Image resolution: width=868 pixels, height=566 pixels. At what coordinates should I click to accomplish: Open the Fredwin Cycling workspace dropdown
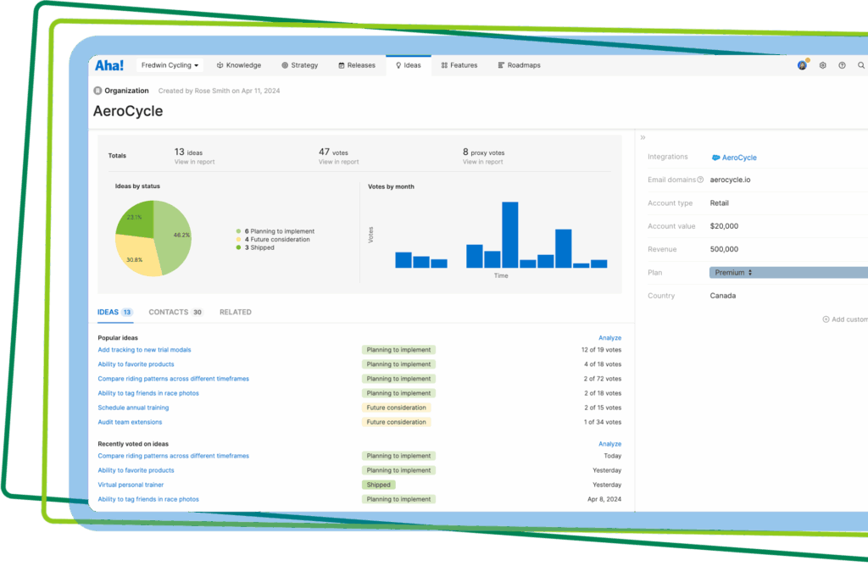point(170,65)
